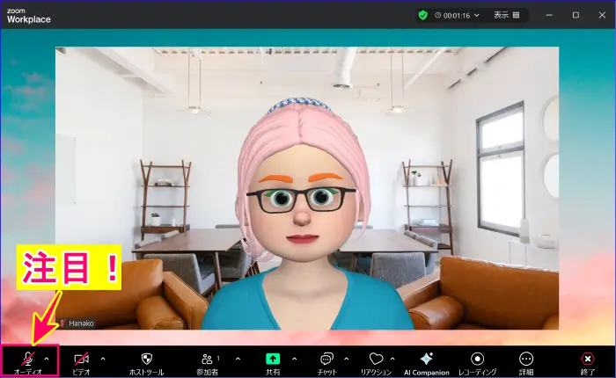Launch AI Companion sparkle icon
This screenshot has height=378, width=616.
tap(426, 359)
